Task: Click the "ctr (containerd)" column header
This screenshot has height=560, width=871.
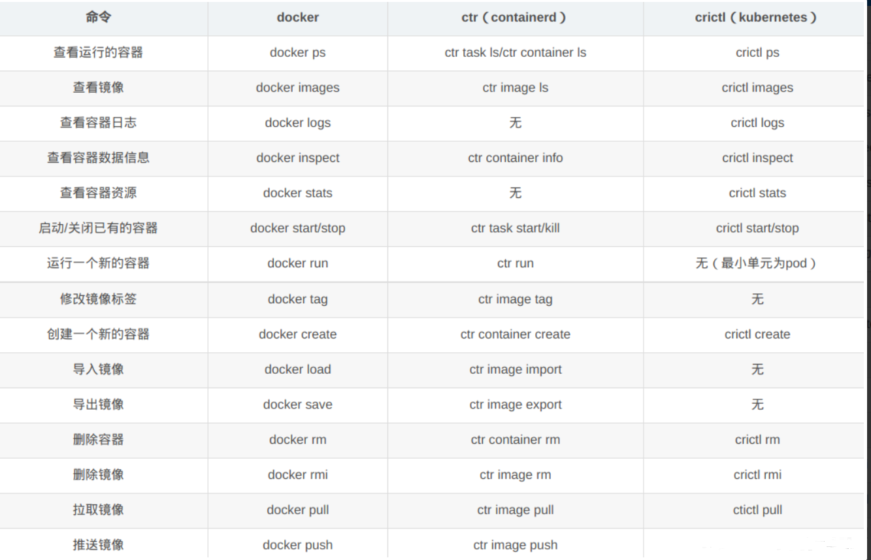Action: coord(515,18)
